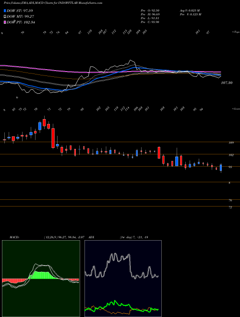Click the 102 price level label
This screenshot has width=240, height=317.
coord(231,155)
